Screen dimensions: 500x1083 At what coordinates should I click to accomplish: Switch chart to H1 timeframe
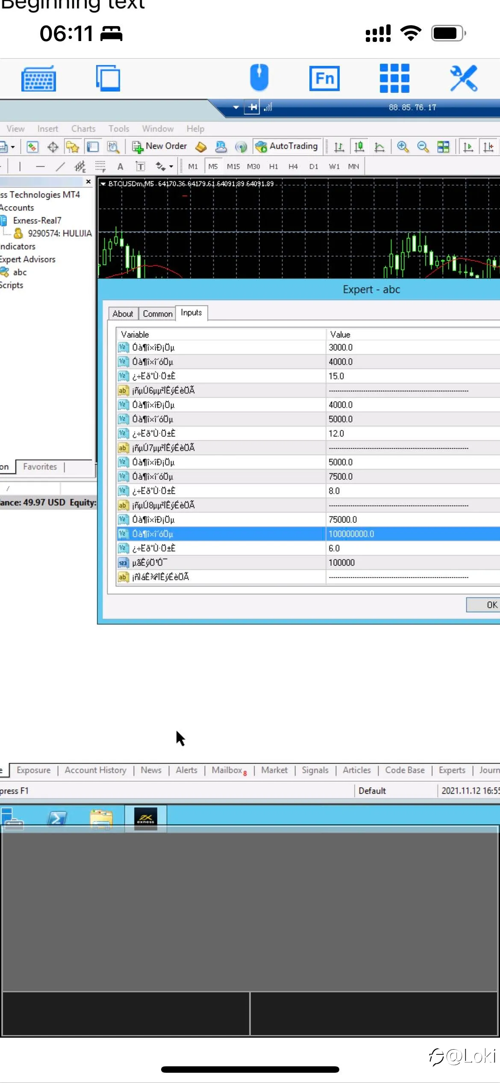(x=274, y=166)
